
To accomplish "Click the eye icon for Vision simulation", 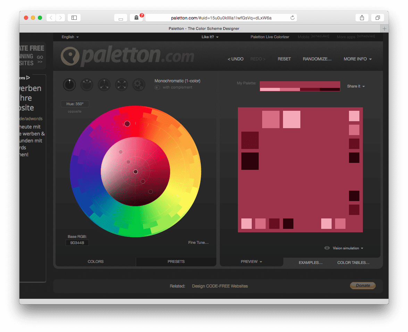I will pyautogui.click(x=327, y=248).
